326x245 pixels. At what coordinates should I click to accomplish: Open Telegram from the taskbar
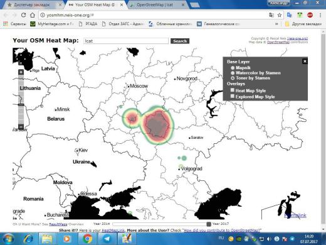(107, 239)
